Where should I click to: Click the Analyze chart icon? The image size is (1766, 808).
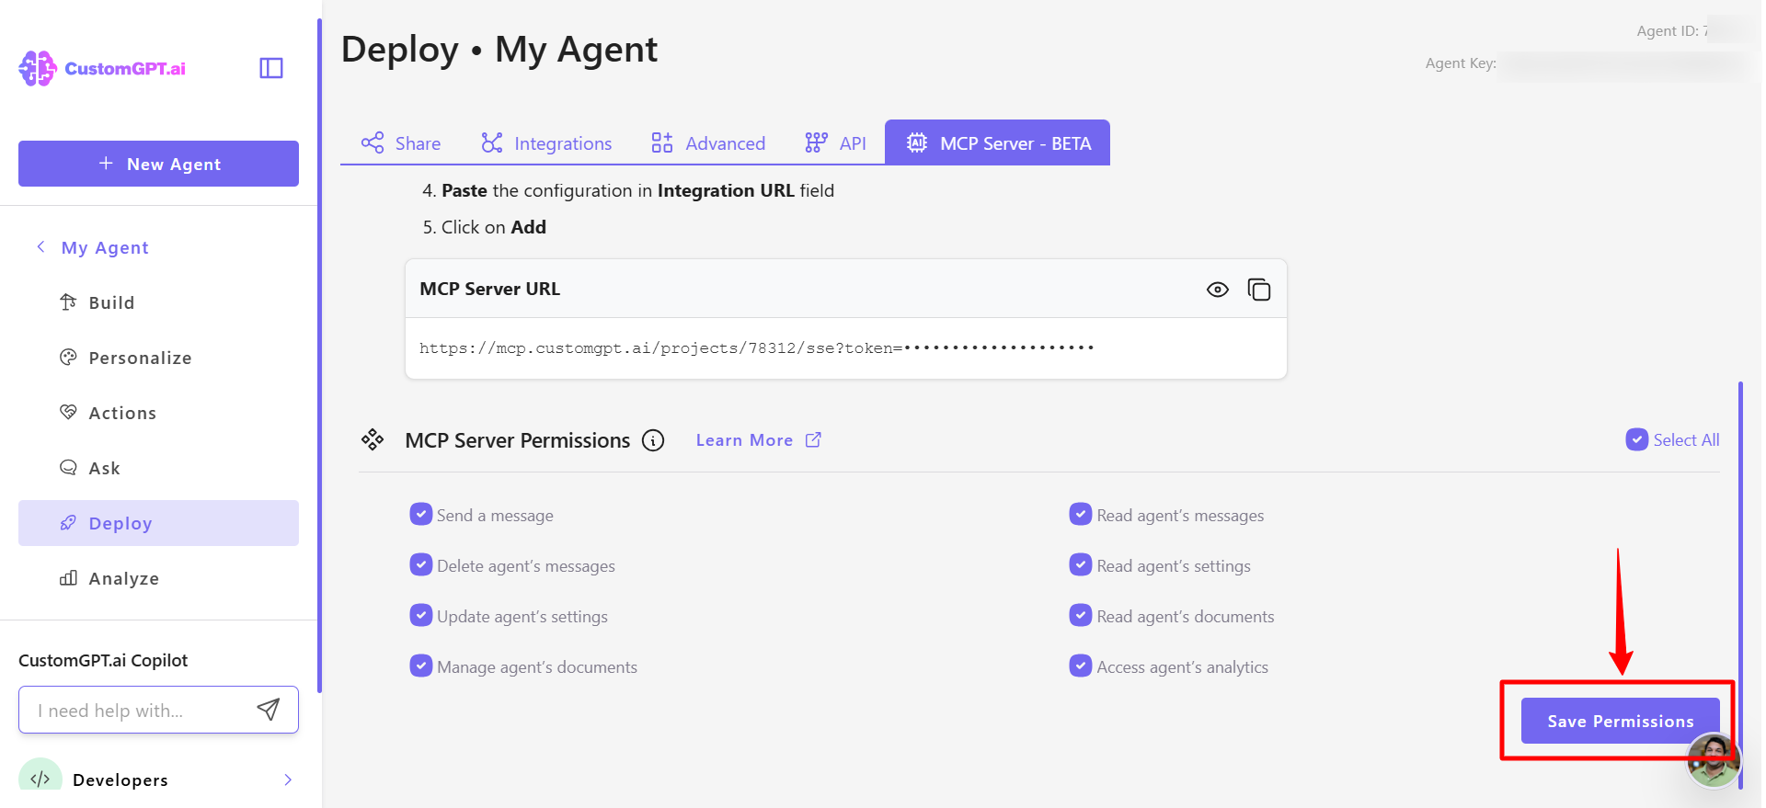point(68,577)
